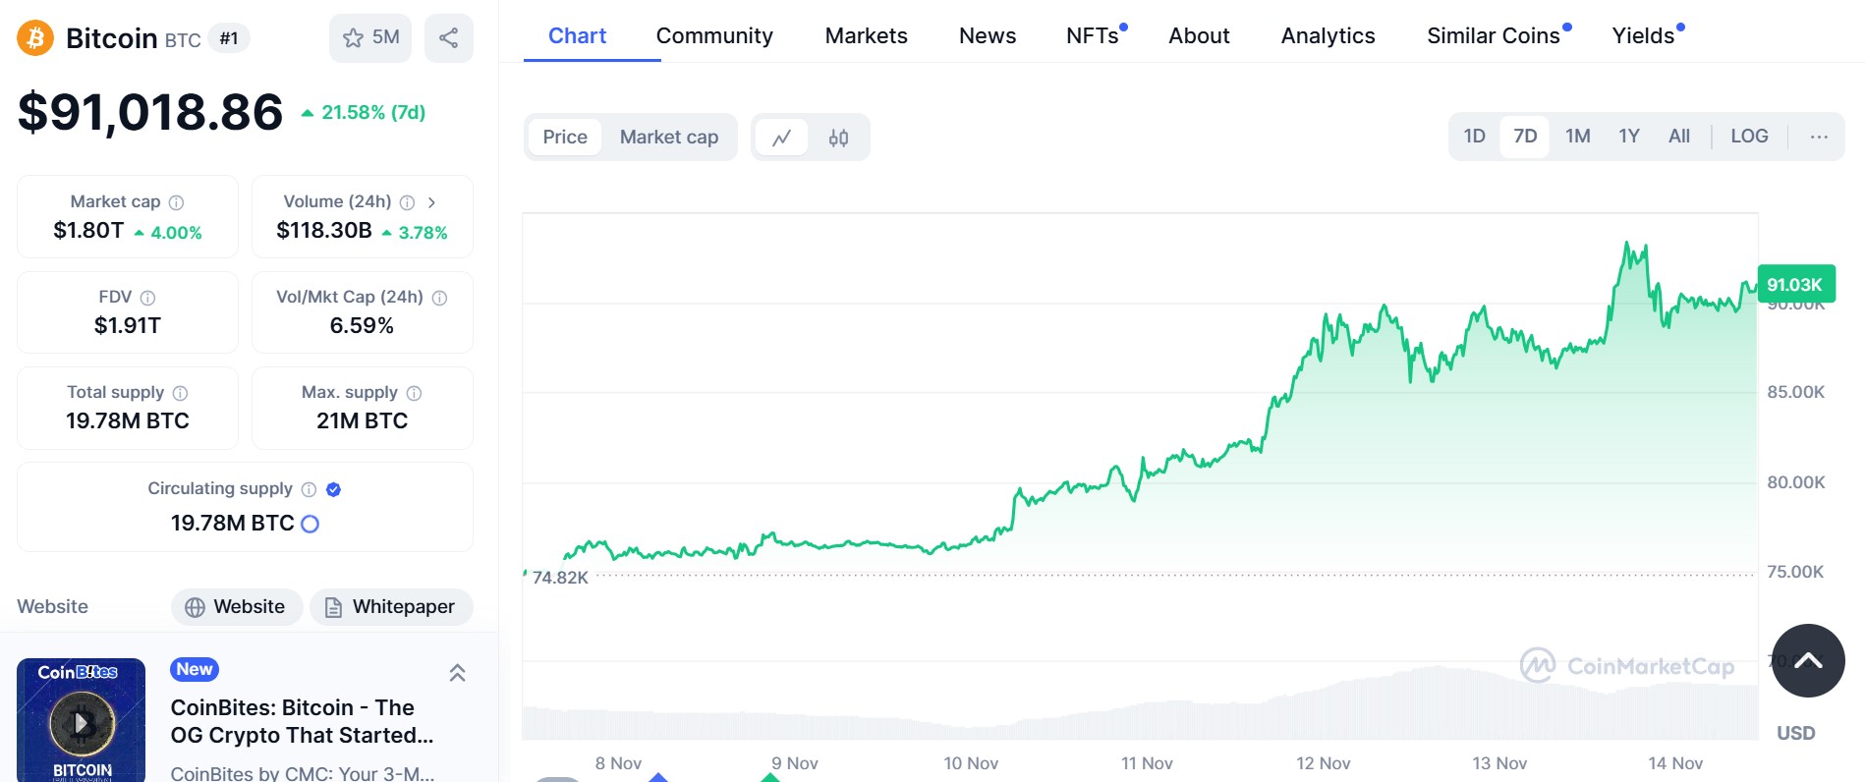Show FDV info icon
The image size is (1865, 782).
click(147, 298)
